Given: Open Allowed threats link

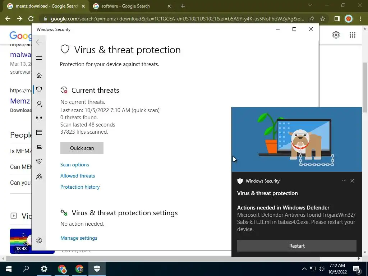Looking at the screenshot, I should [78, 176].
